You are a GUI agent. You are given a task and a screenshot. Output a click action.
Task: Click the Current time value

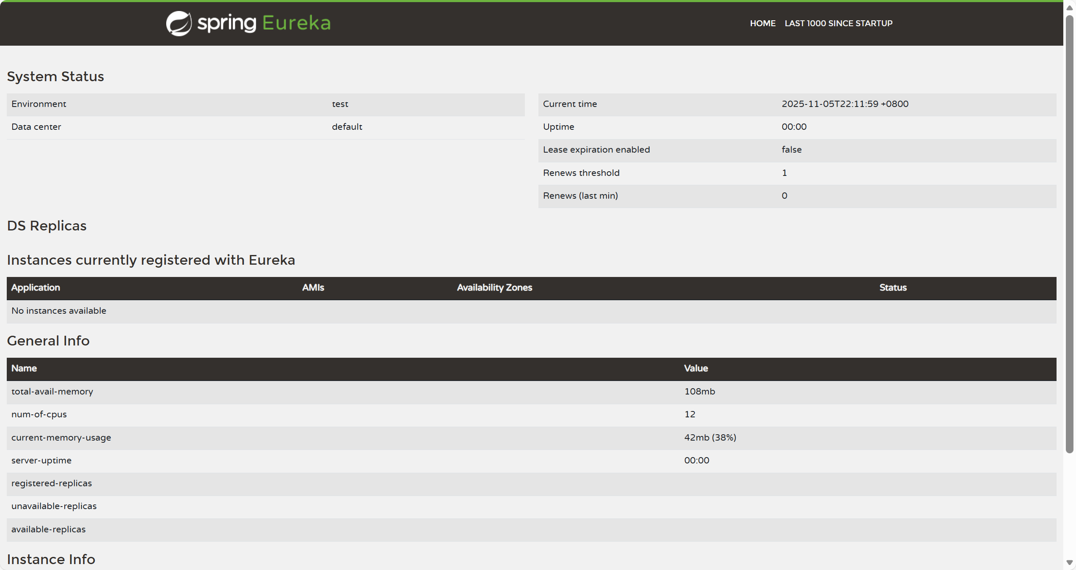pyautogui.click(x=845, y=104)
